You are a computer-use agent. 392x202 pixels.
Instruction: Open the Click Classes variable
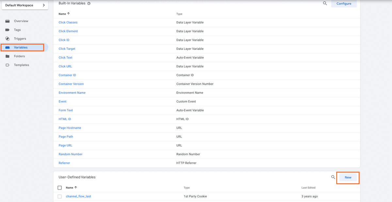[x=68, y=23]
